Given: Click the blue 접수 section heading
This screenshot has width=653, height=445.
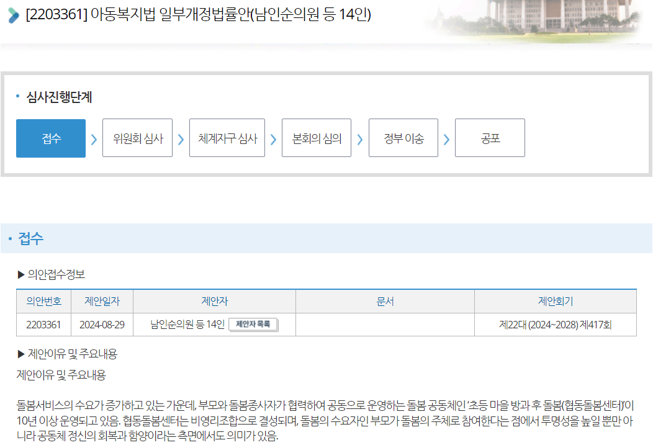Looking at the screenshot, I should coord(31,239).
